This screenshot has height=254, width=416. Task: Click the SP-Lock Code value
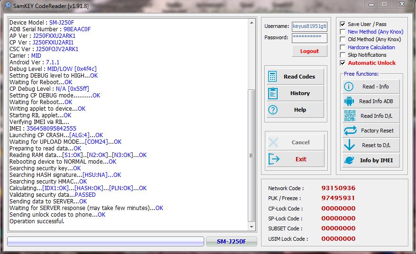click(338, 219)
